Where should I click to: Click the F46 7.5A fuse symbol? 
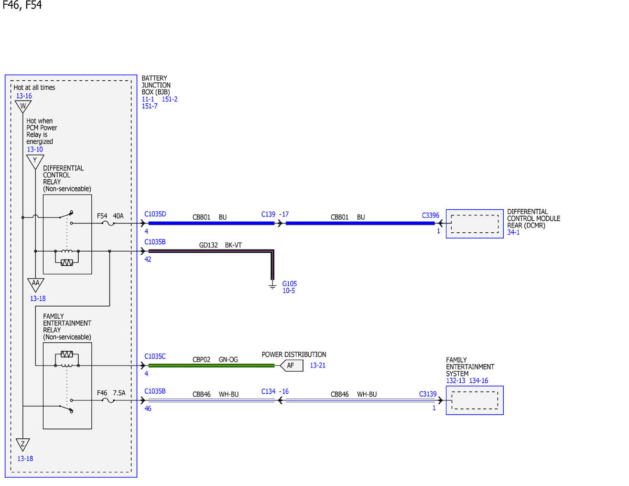point(109,401)
